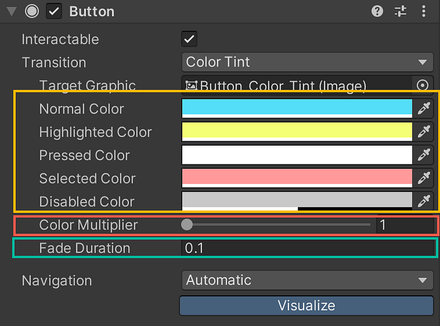Click the Color Multiplier slider handle

coord(187,224)
